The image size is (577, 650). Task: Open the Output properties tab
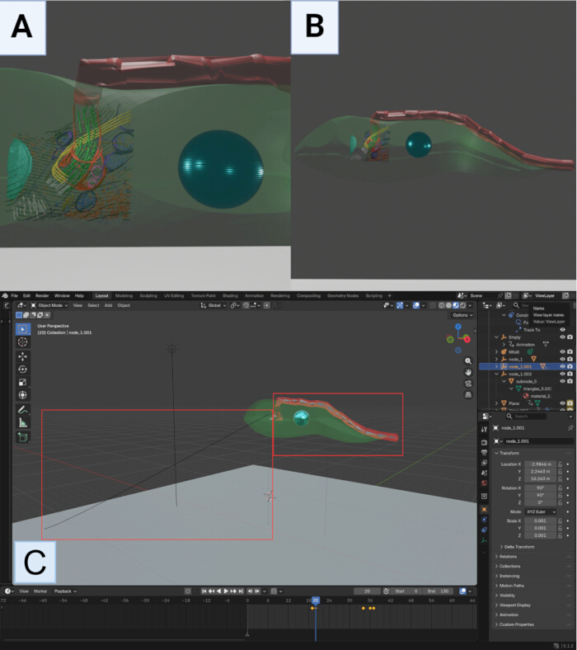pyautogui.click(x=484, y=452)
